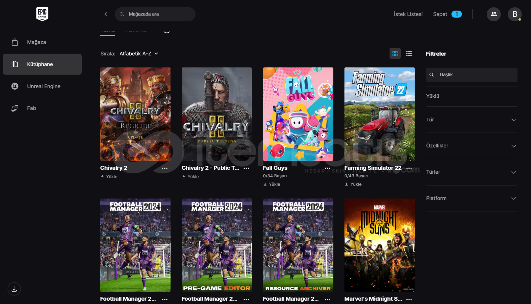Click Yükle under Chivalry 2

click(x=109, y=177)
